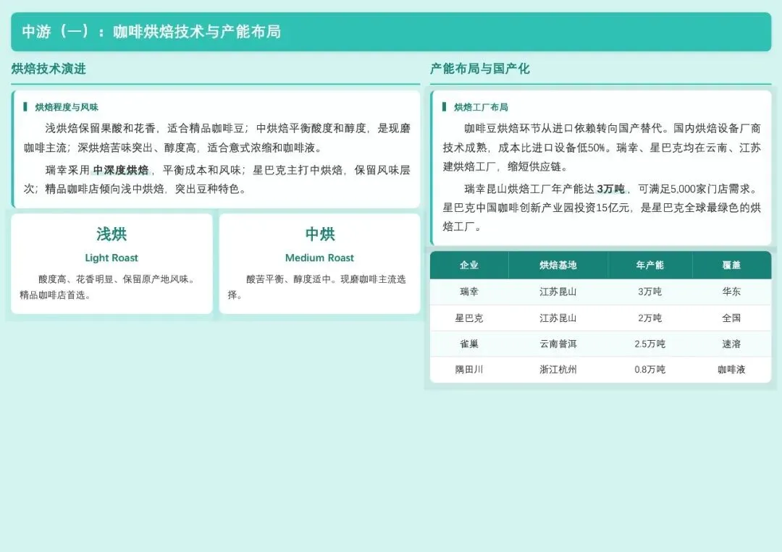Select the heading 烘焙技术演进
The height and width of the screenshot is (552, 782).
(49, 69)
